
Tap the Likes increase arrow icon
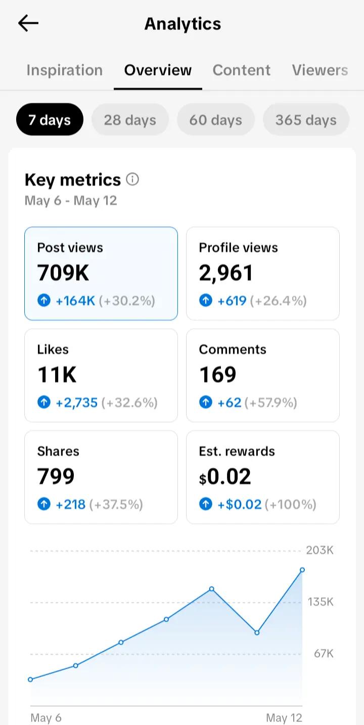[44, 402]
